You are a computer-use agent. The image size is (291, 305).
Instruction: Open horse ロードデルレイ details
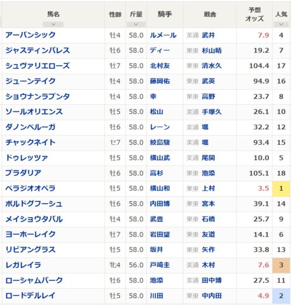(x=30, y=296)
